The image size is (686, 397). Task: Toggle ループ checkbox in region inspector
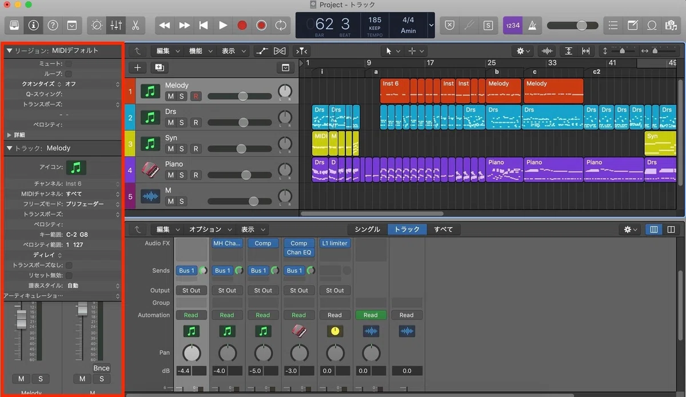pyautogui.click(x=69, y=74)
